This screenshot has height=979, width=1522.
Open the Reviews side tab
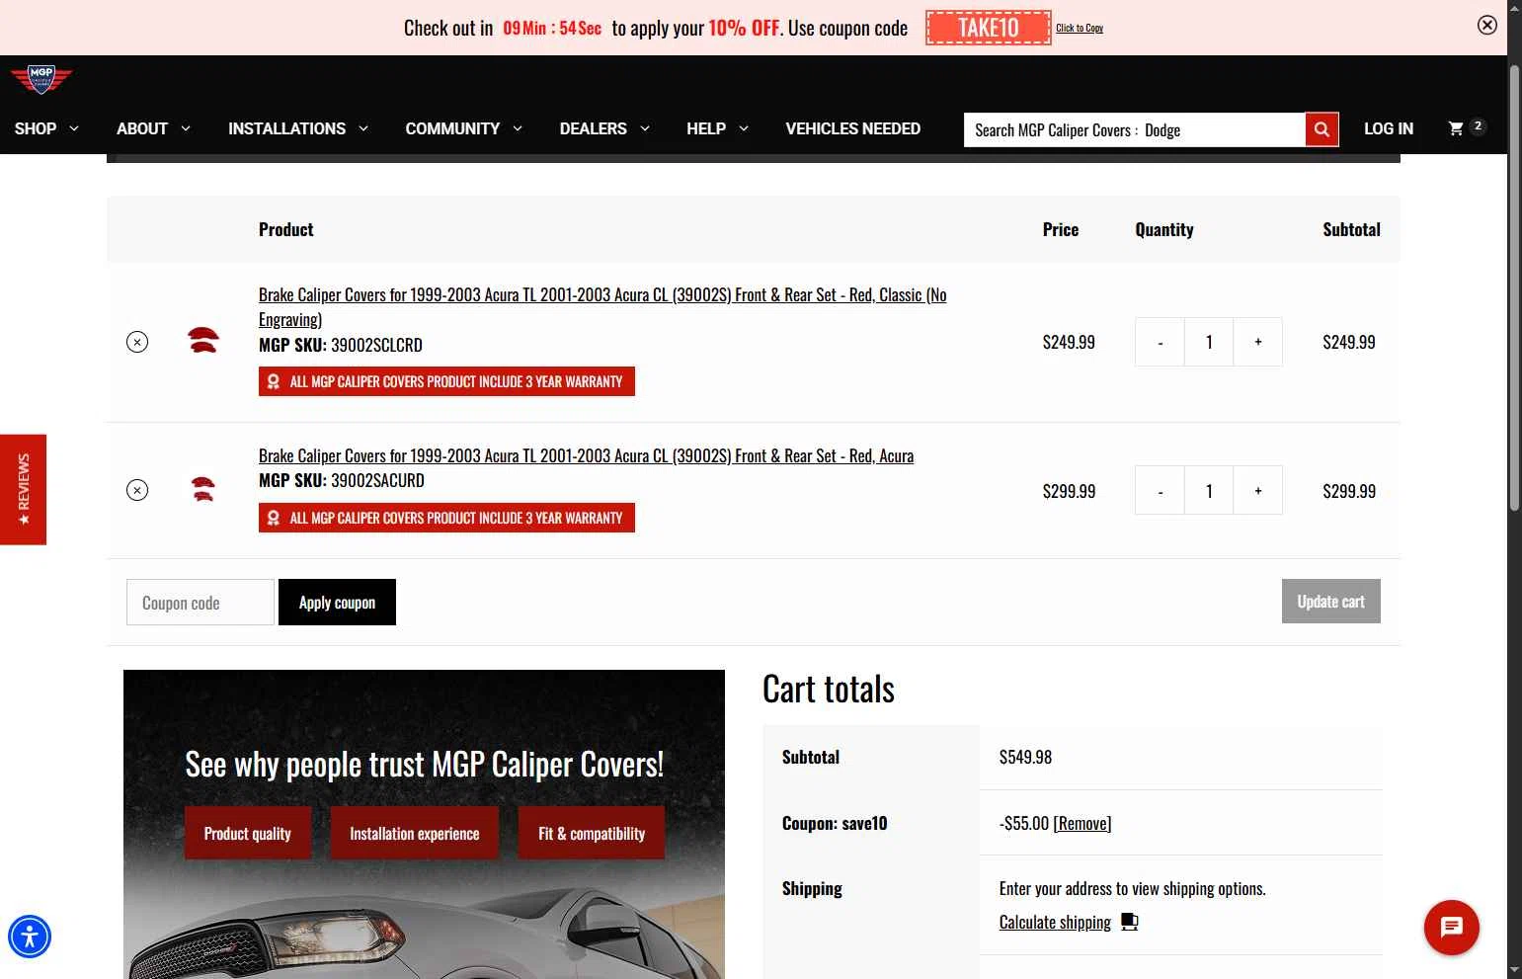[x=23, y=489]
